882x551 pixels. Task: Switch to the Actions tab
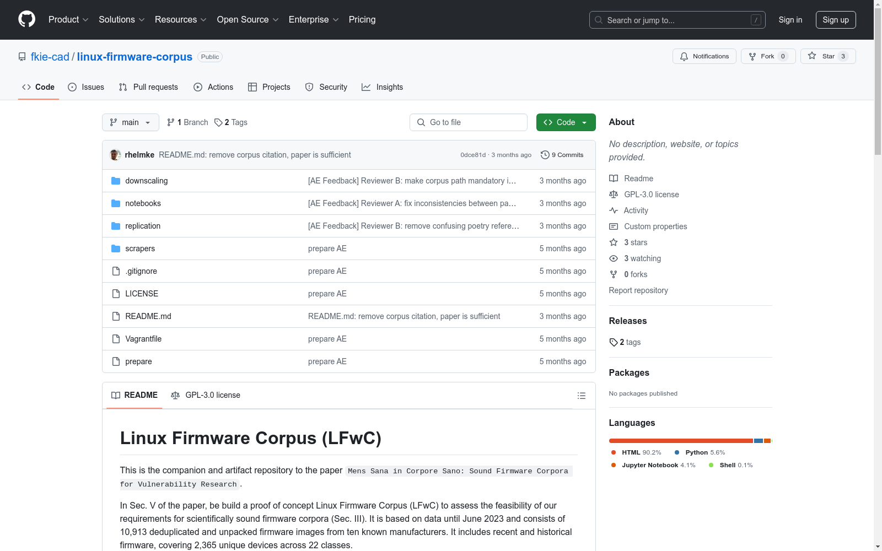pos(213,87)
